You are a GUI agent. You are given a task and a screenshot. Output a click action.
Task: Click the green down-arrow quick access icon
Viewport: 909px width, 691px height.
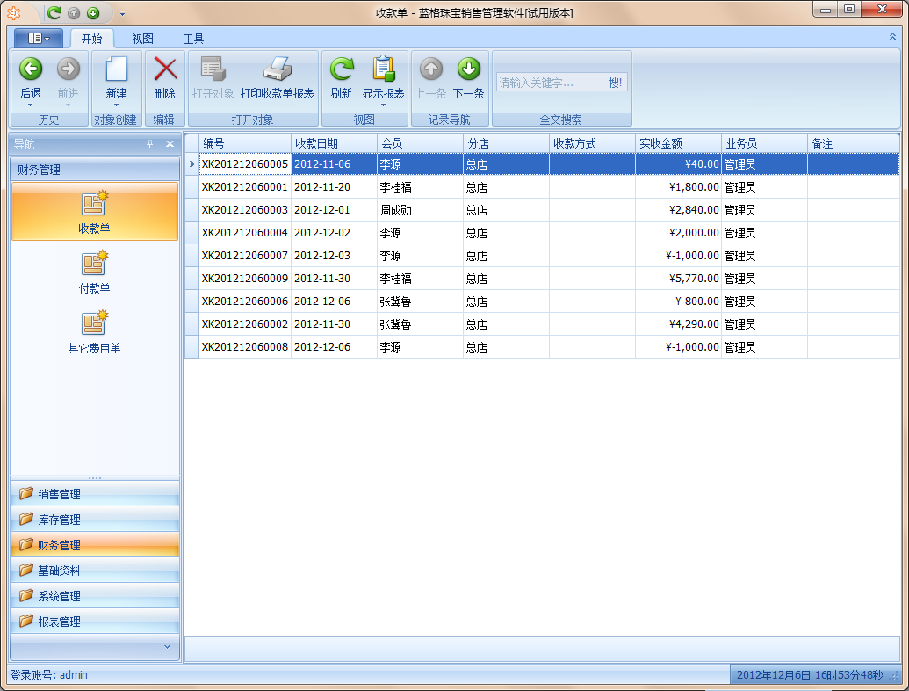point(93,13)
